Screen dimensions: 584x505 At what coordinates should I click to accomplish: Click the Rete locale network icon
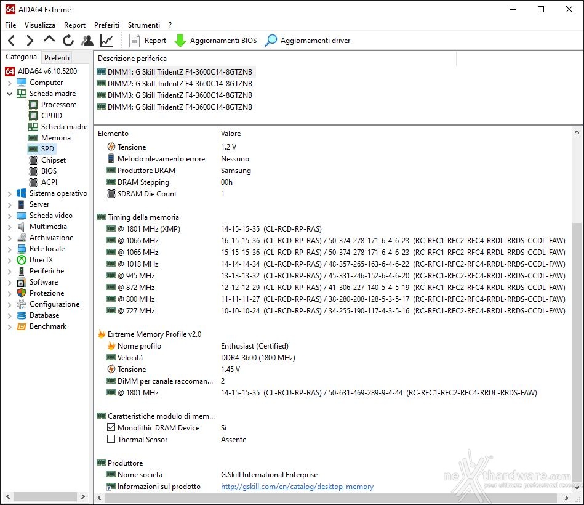coord(22,249)
